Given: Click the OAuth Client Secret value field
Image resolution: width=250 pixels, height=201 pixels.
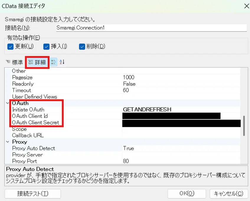Looking at the screenshot, I should [x=181, y=123].
